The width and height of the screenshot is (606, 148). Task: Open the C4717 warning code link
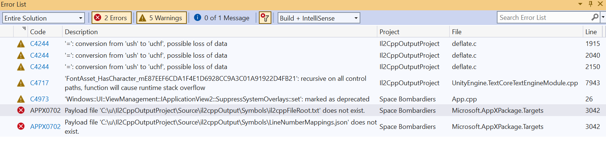tap(39, 83)
